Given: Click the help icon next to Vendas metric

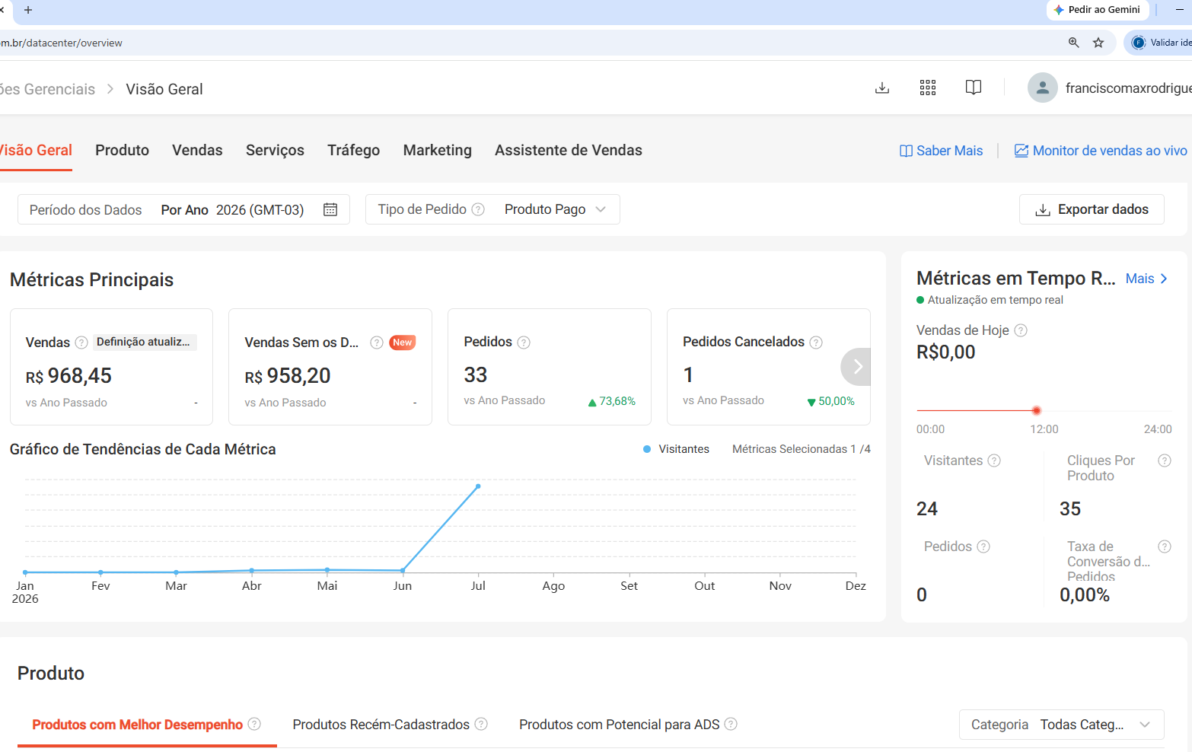Looking at the screenshot, I should [x=81, y=343].
